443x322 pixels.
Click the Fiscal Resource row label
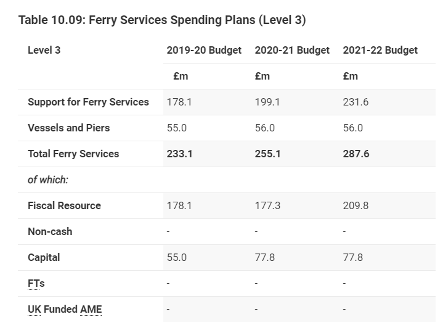pos(64,205)
